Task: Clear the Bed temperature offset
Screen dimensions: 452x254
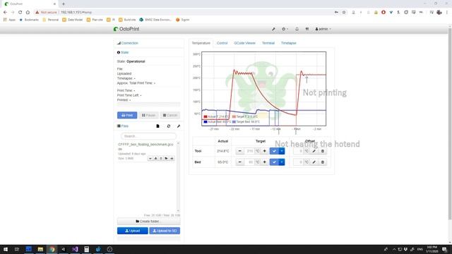Action: 323,162
